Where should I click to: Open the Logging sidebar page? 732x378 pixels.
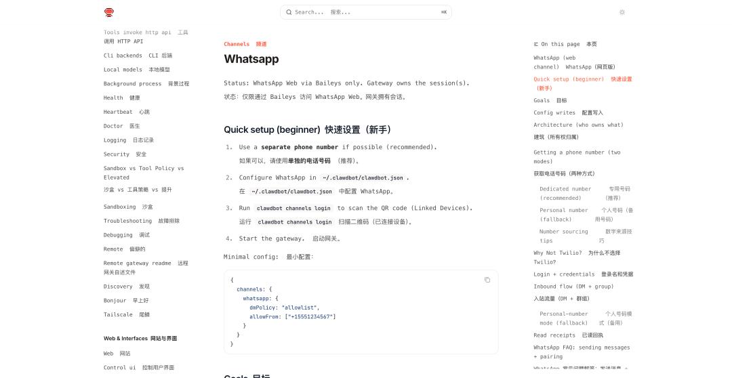pos(129,140)
